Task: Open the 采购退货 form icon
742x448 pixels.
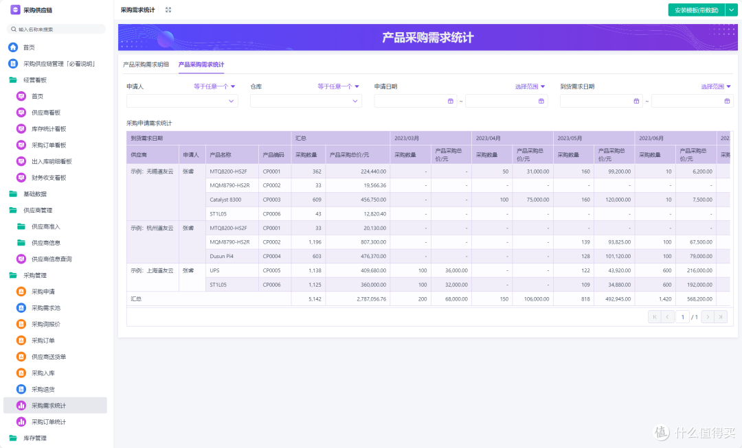Action: pos(21,390)
